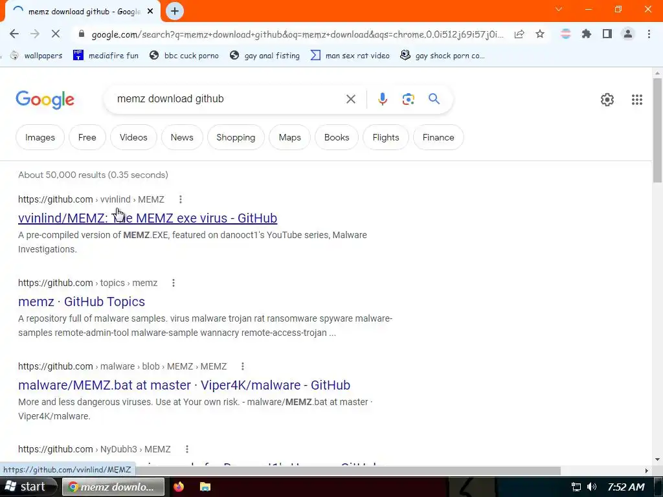
Task: Close the memz download github tab
Action: pyautogui.click(x=150, y=12)
